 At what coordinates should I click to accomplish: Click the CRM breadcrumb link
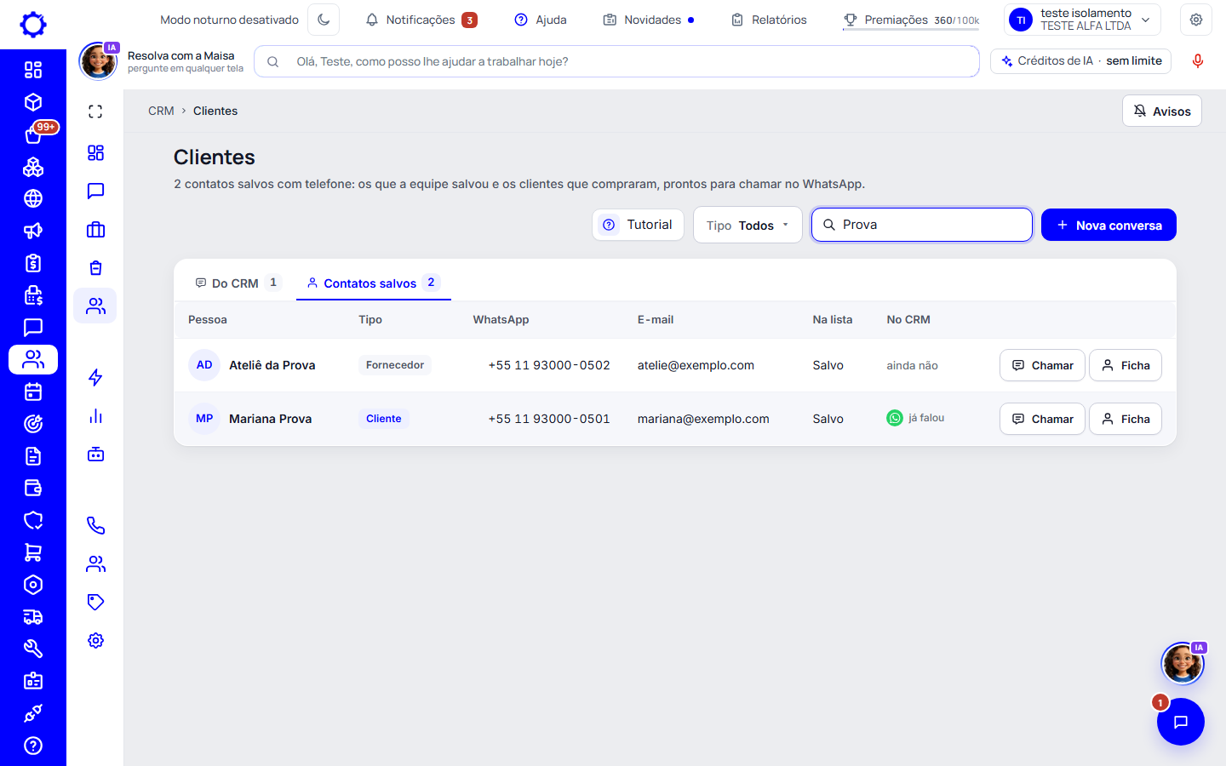point(161,111)
